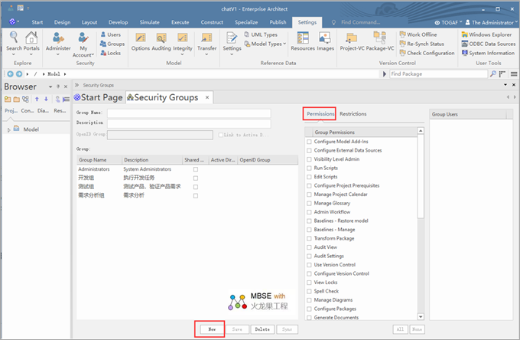Check Visibility Level Admin permission
The height and width of the screenshot is (340, 520).
pos(309,159)
